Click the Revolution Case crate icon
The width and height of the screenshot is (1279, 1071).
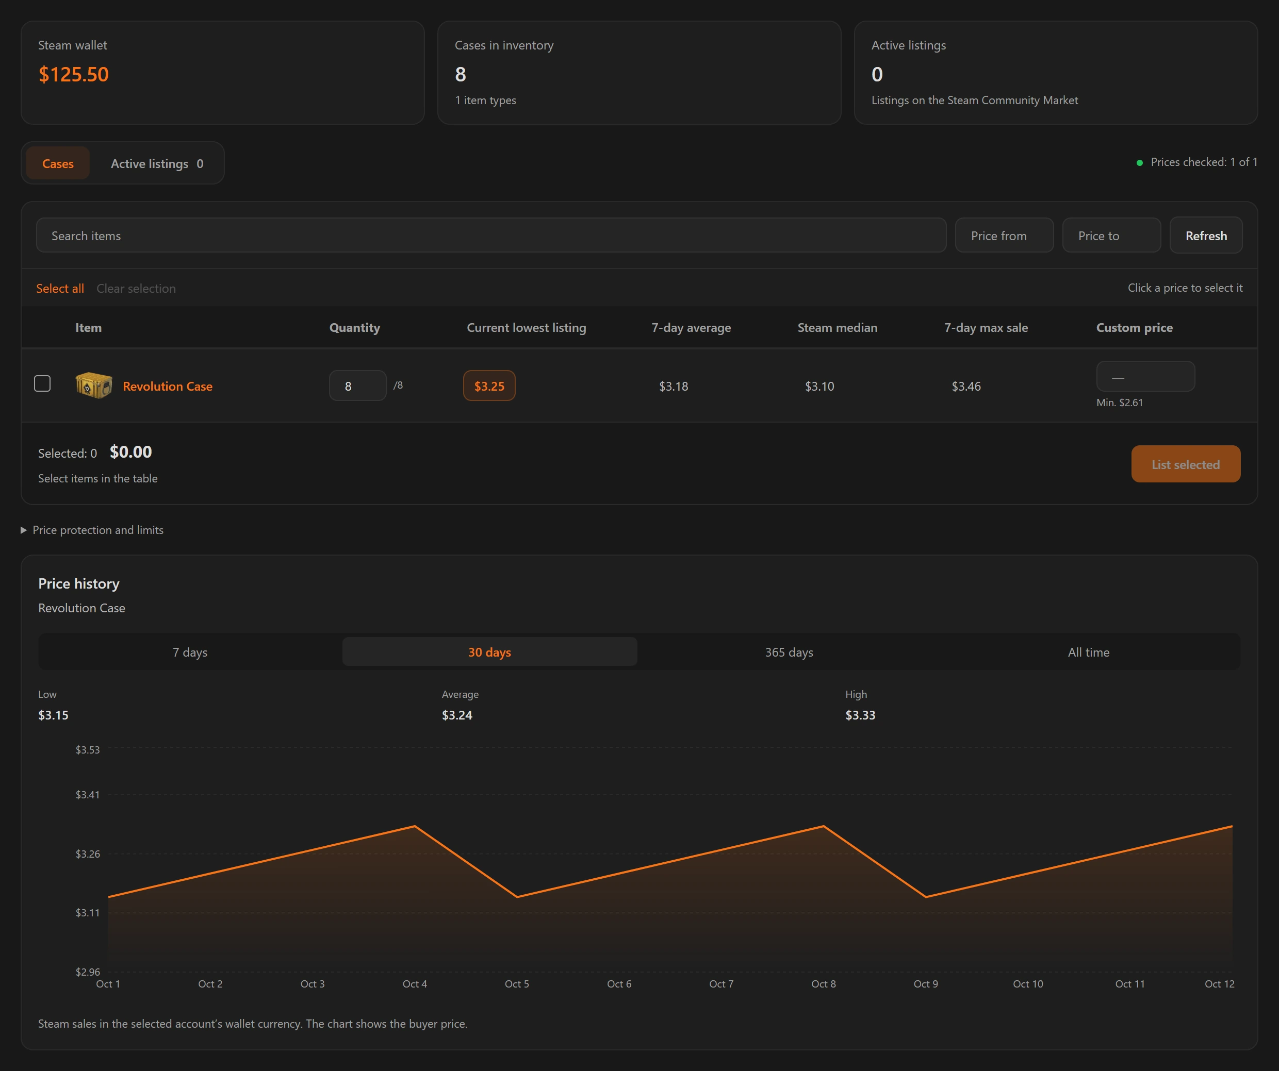(x=94, y=385)
